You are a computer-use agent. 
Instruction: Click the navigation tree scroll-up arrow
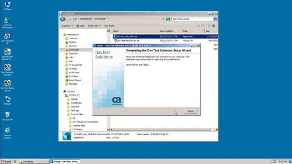click(x=108, y=31)
